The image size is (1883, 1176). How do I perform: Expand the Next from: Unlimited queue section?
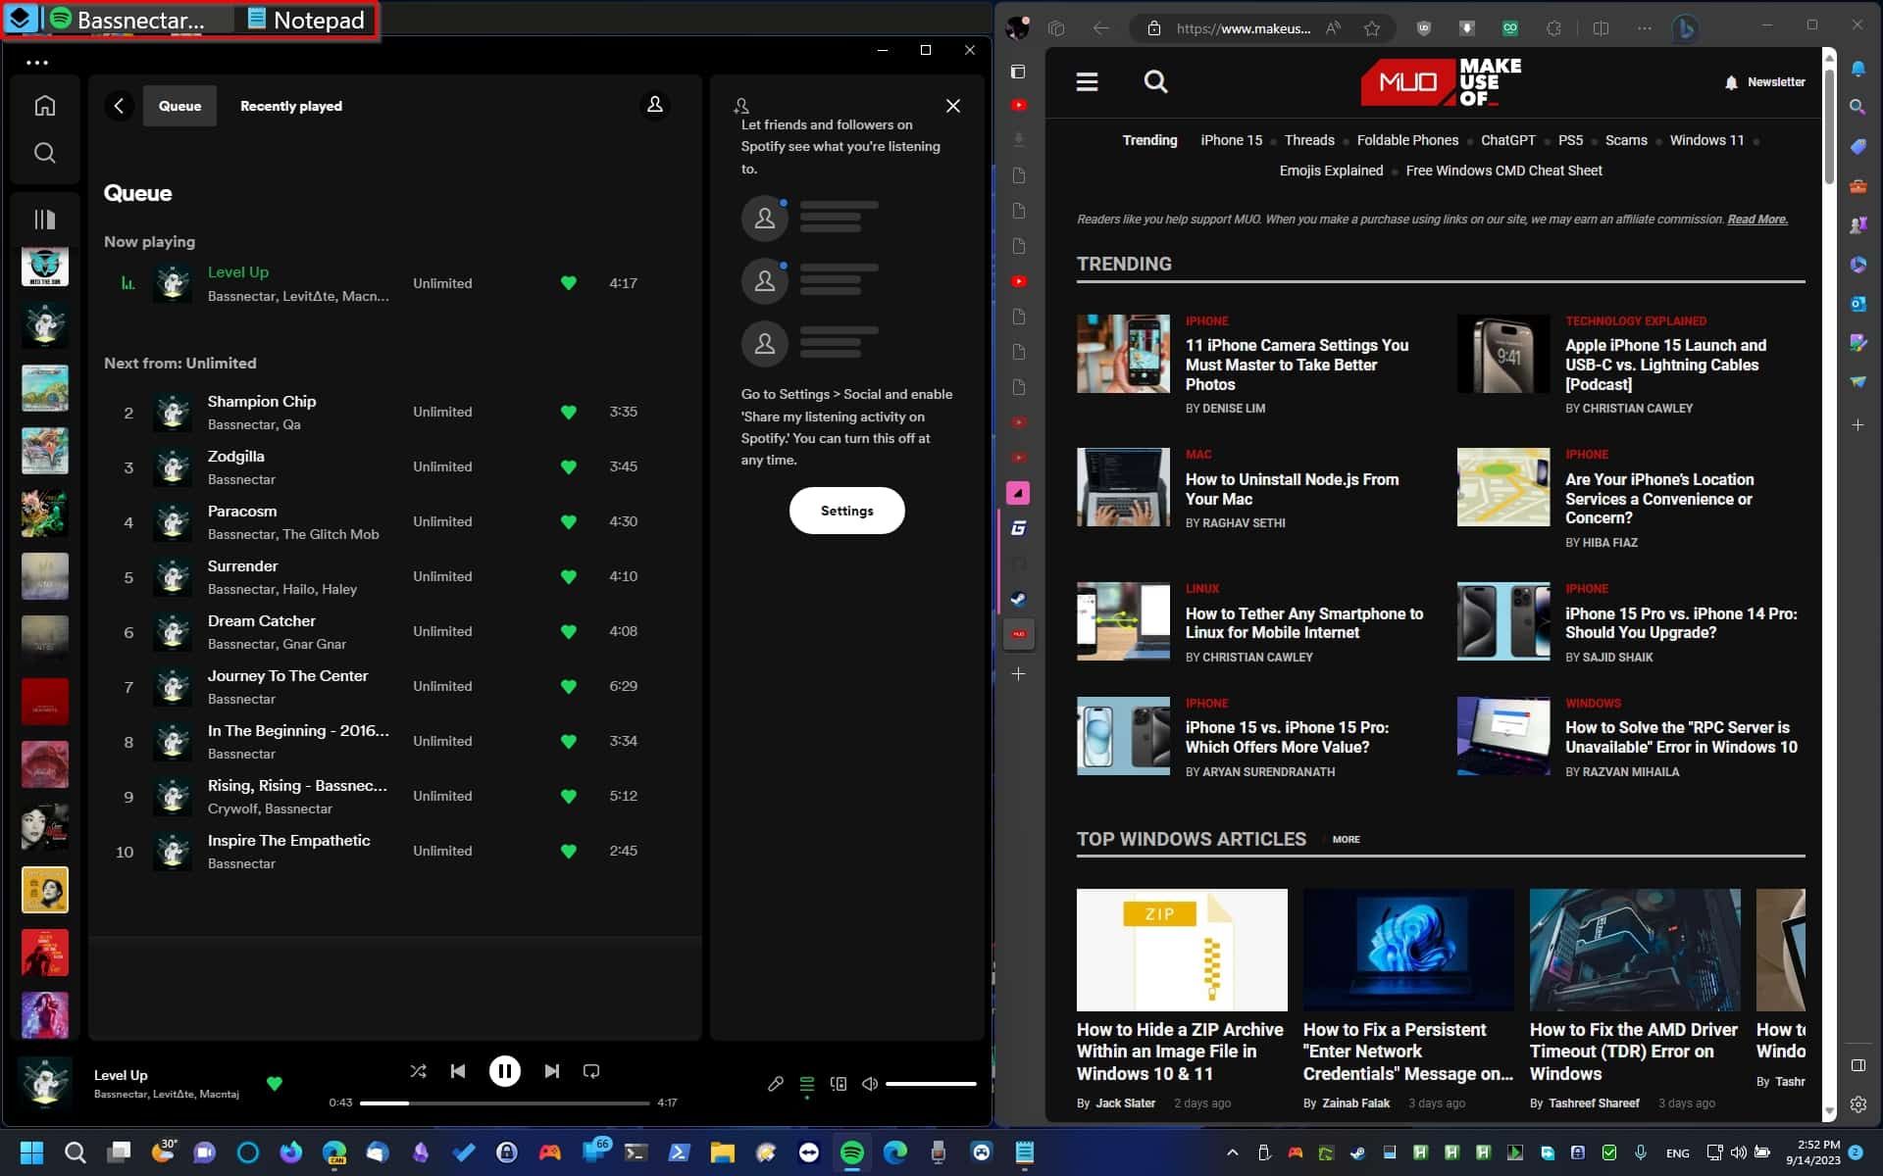click(178, 364)
